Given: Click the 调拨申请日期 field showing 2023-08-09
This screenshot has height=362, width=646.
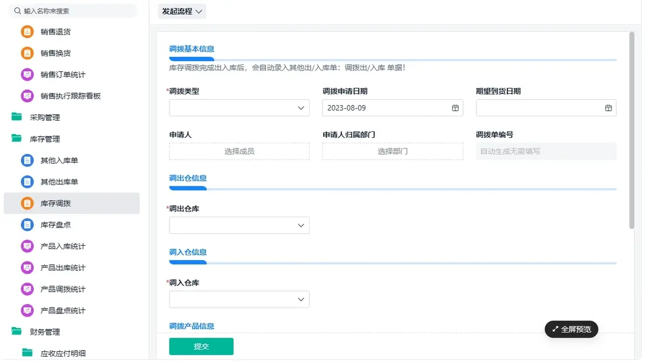Looking at the screenshot, I should tap(392, 108).
